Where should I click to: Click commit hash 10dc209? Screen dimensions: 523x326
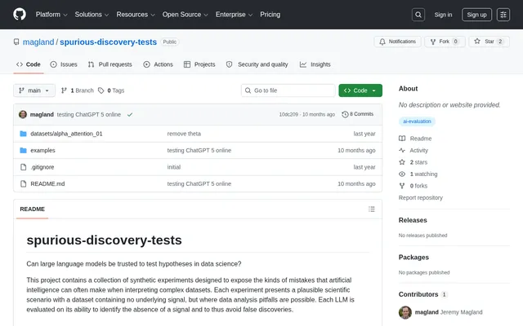pos(288,114)
